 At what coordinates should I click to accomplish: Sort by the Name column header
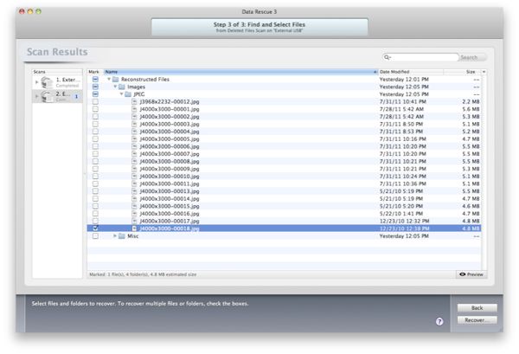(241, 72)
